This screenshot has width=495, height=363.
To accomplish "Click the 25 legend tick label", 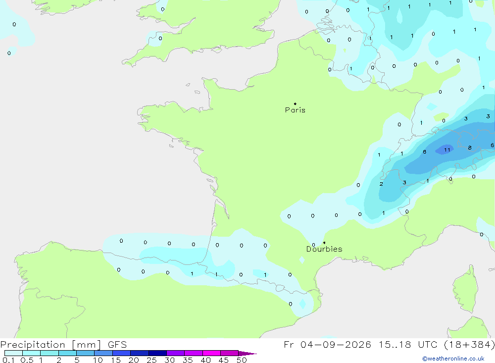I will [x=151, y=360].
